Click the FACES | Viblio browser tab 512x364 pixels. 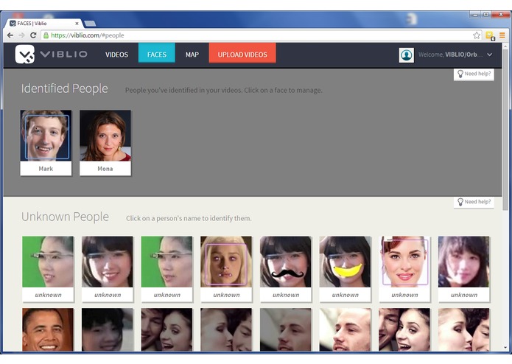point(44,24)
